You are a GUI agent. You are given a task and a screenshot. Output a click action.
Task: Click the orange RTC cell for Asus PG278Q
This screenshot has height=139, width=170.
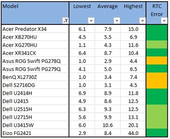[x=157, y=61]
